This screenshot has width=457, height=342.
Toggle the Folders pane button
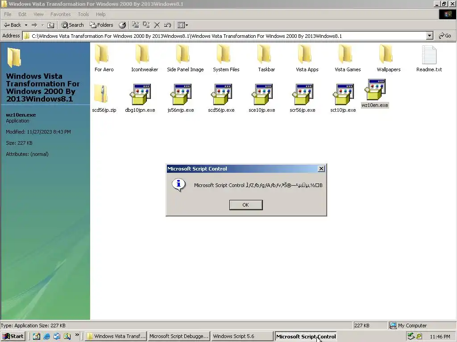tap(101, 25)
